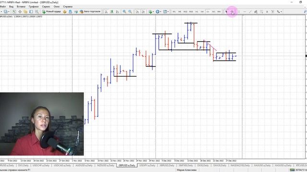This screenshot has height=172, width=307.
Task: Click the connection status indicator in status bar
Action: click(298, 170)
